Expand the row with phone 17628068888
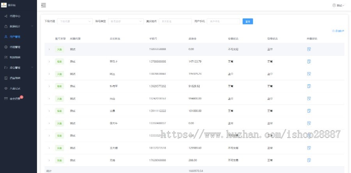Viewport: 351px width, 173px height. 49,160
